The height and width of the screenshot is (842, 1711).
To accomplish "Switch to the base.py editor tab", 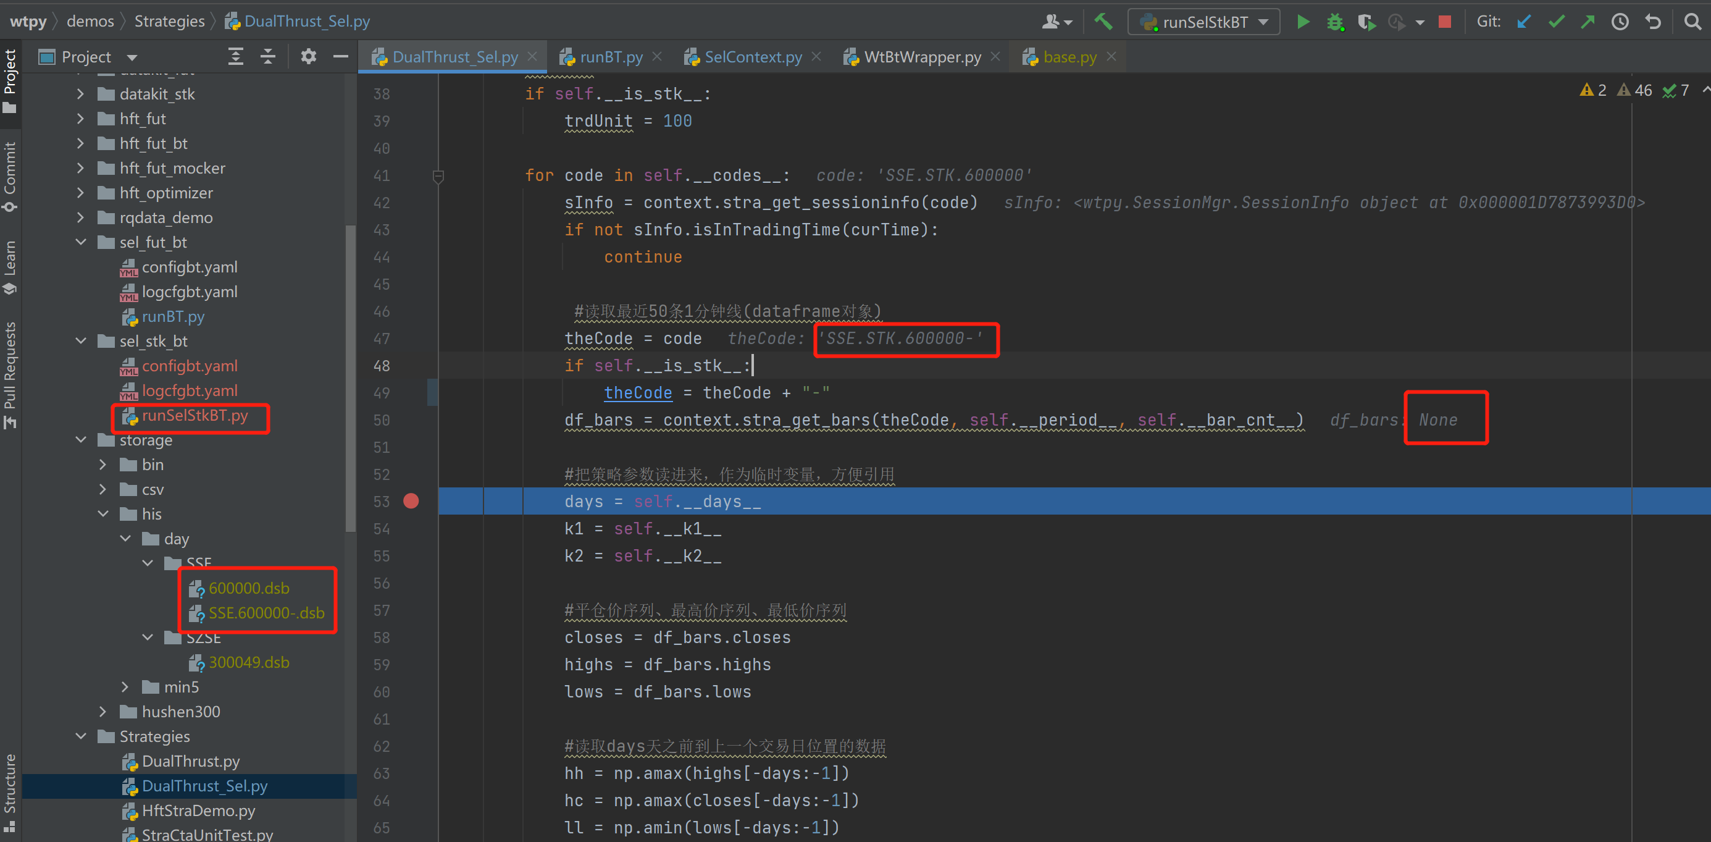I will click(x=1068, y=56).
